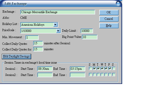Click the Exchange name field
The image size is (165, 103).
[x=58, y=12]
